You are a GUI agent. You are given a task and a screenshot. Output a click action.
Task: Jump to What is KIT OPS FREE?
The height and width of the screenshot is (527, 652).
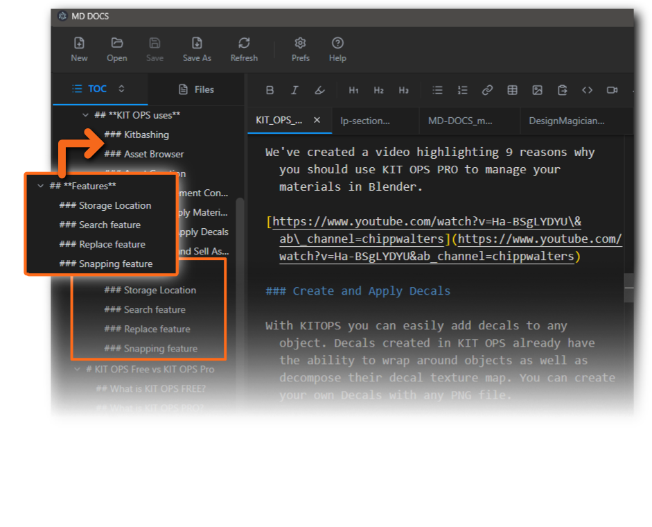pos(151,389)
